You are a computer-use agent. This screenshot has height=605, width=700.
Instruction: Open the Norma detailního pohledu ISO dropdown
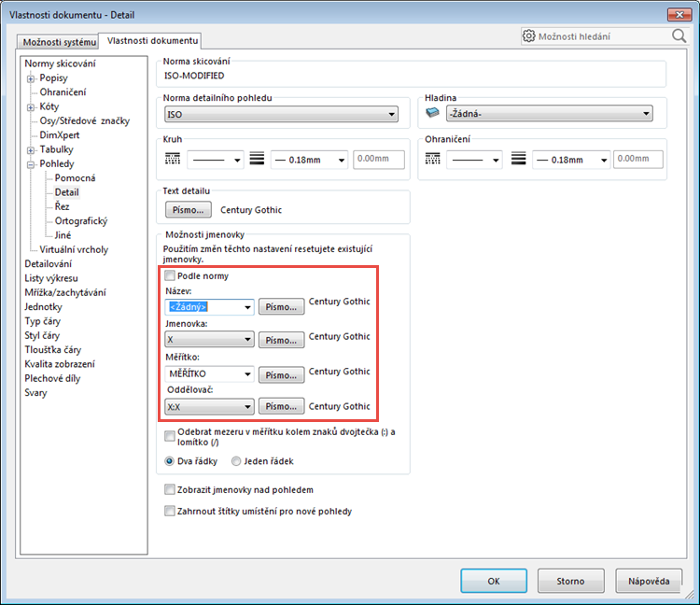(281, 114)
